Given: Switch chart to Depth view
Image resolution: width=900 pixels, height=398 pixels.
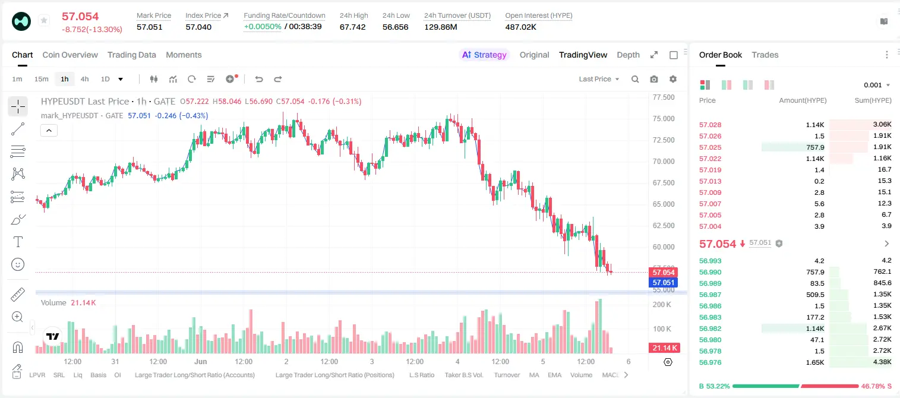Looking at the screenshot, I should coord(628,55).
